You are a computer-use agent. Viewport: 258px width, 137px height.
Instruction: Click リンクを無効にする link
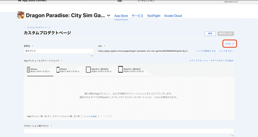pyautogui.click(x=206, y=51)
